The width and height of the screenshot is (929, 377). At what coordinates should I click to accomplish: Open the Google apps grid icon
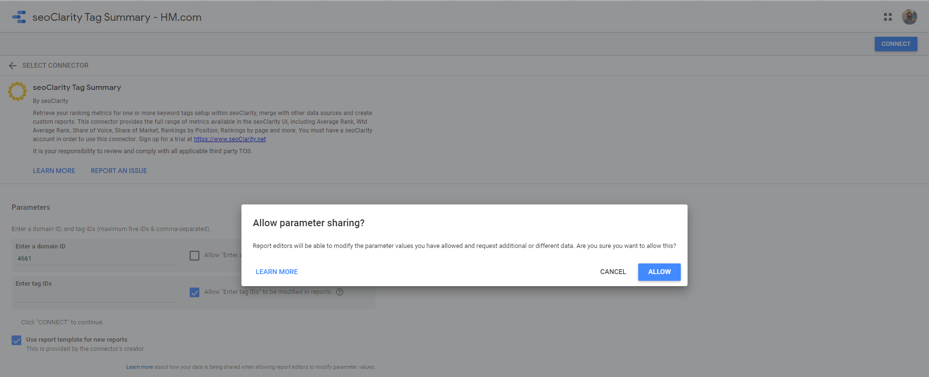[887, 17]
